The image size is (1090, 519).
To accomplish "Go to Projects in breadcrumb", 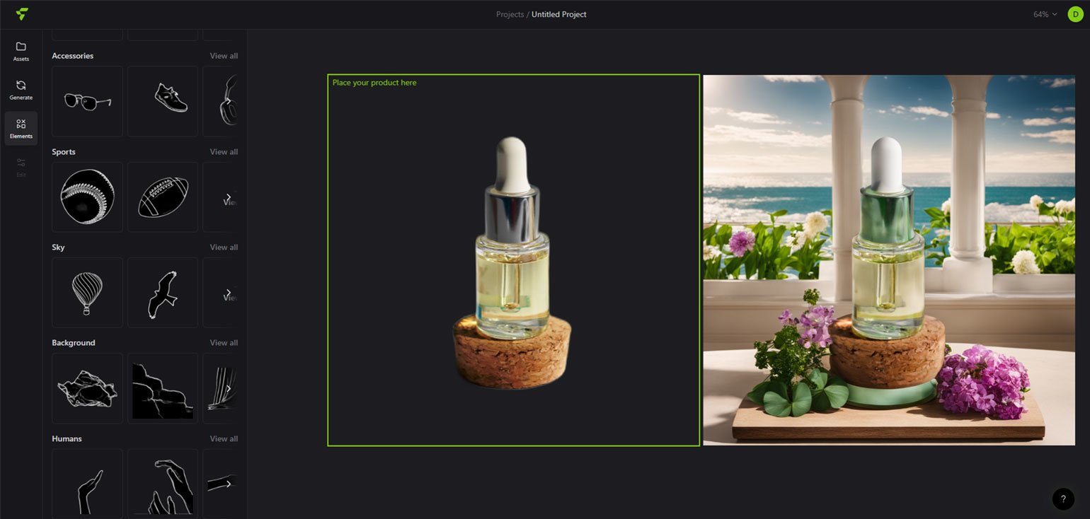I will (x=510, y=14).
